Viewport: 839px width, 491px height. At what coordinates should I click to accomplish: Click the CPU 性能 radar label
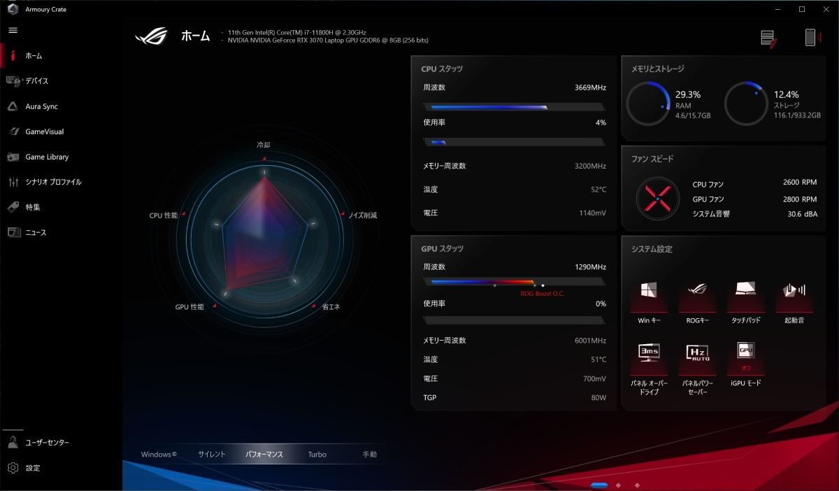(x=164, y=215)
